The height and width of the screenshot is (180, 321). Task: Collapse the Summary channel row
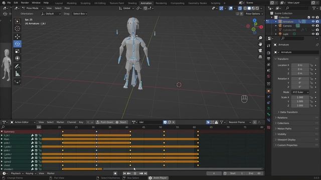click(x=2, y=132)
